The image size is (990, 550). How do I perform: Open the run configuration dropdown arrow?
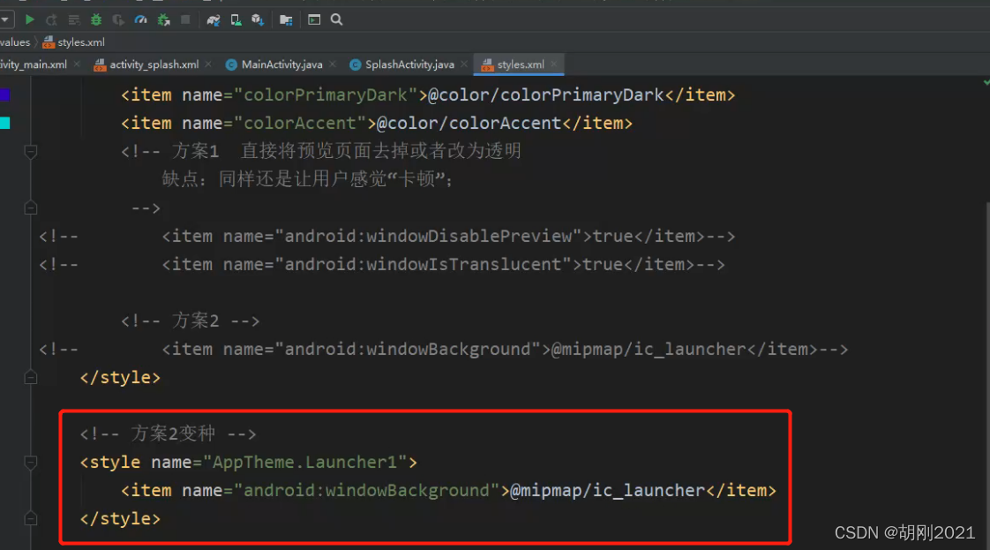click(x=4, y=19)
